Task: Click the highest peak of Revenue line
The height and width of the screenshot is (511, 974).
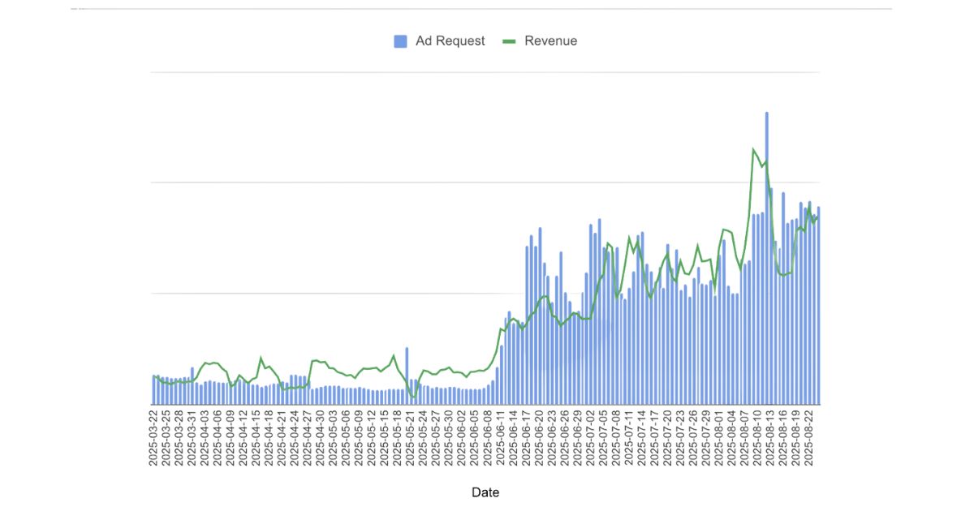Action: pyautogui.click(x=753, y=150)
